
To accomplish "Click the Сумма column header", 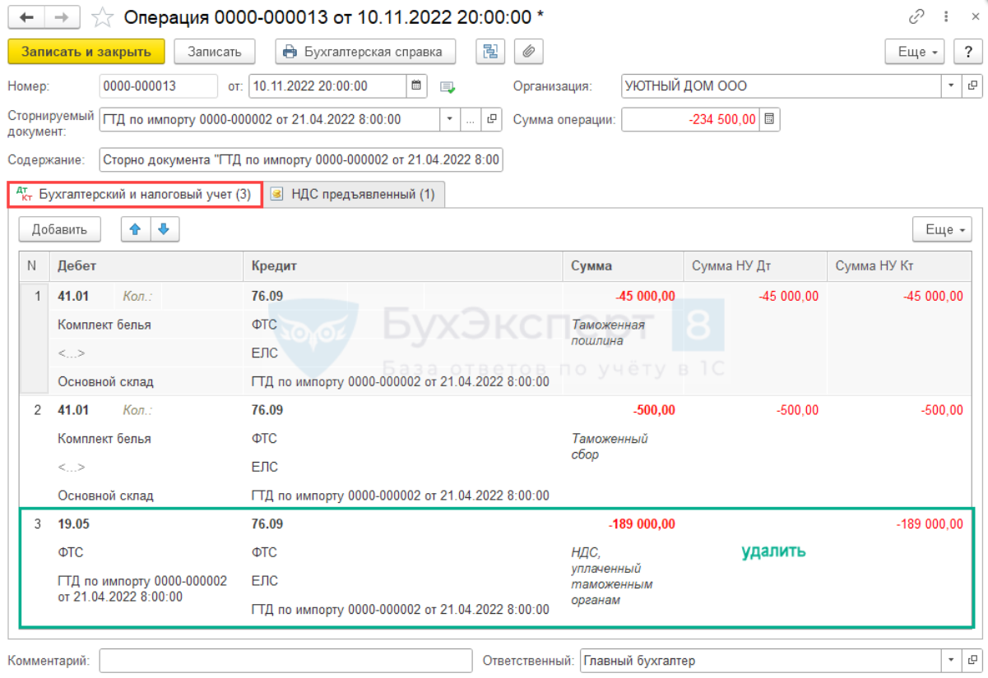I will [623, 266].
